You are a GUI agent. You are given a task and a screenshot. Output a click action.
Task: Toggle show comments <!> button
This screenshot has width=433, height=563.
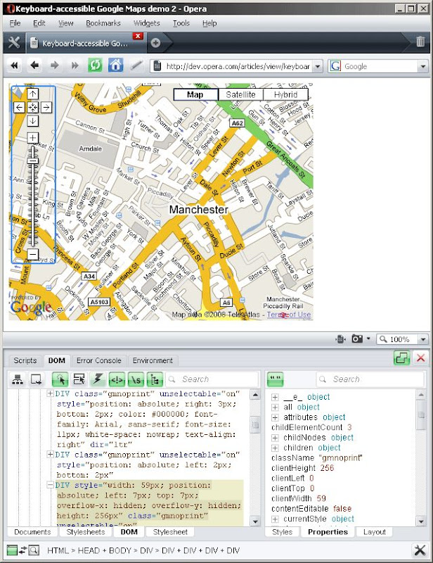117,379
